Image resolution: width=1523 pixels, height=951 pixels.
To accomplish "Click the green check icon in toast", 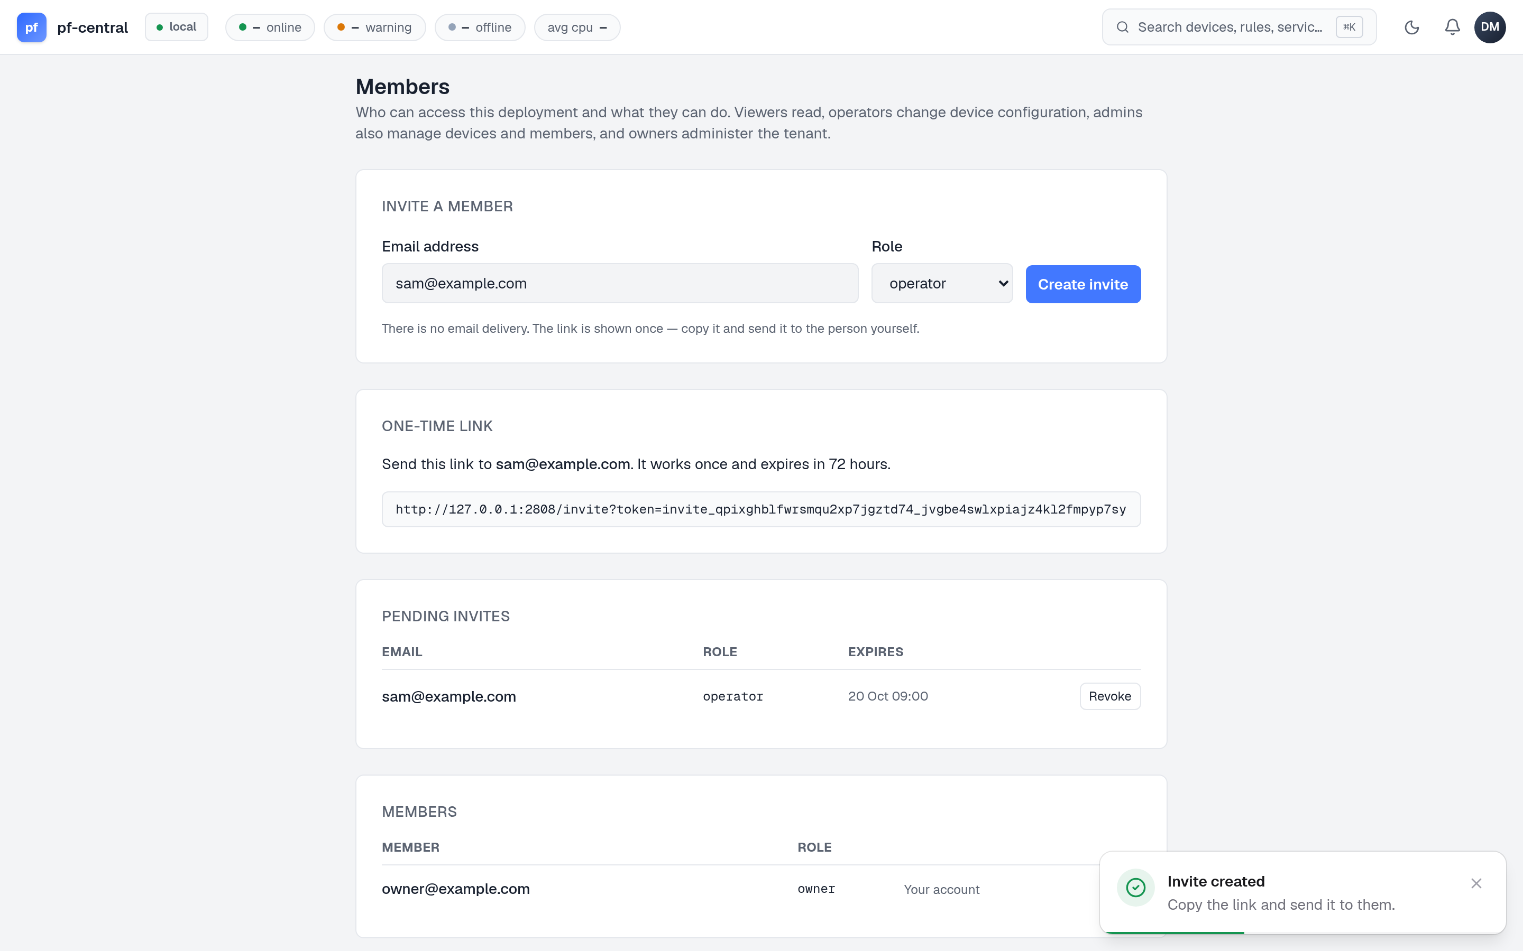I will click(x=1135, y=888).
